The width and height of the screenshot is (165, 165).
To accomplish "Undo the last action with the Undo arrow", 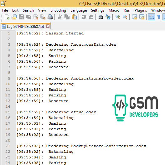I will 84,17.
